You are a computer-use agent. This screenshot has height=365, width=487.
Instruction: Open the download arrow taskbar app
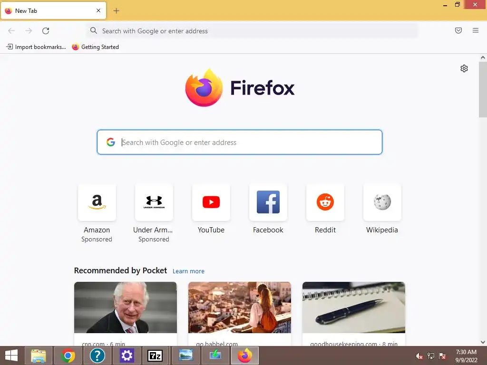click(x=215, y=355)
